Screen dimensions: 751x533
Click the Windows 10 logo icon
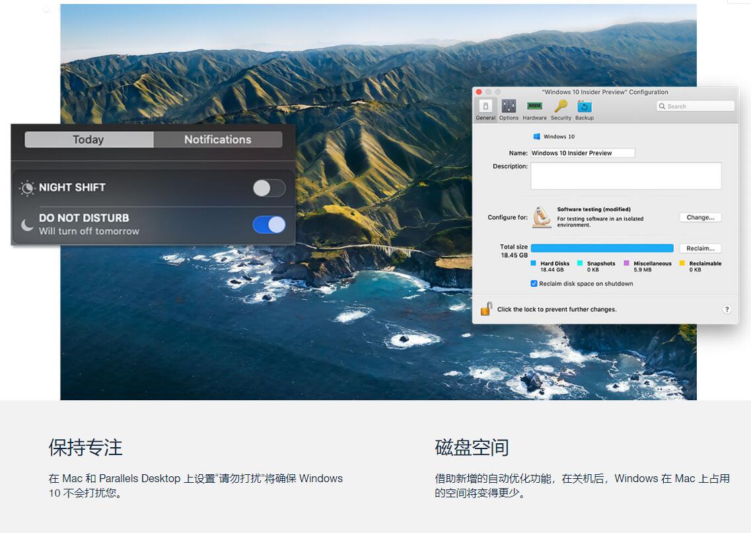[536, 137]
